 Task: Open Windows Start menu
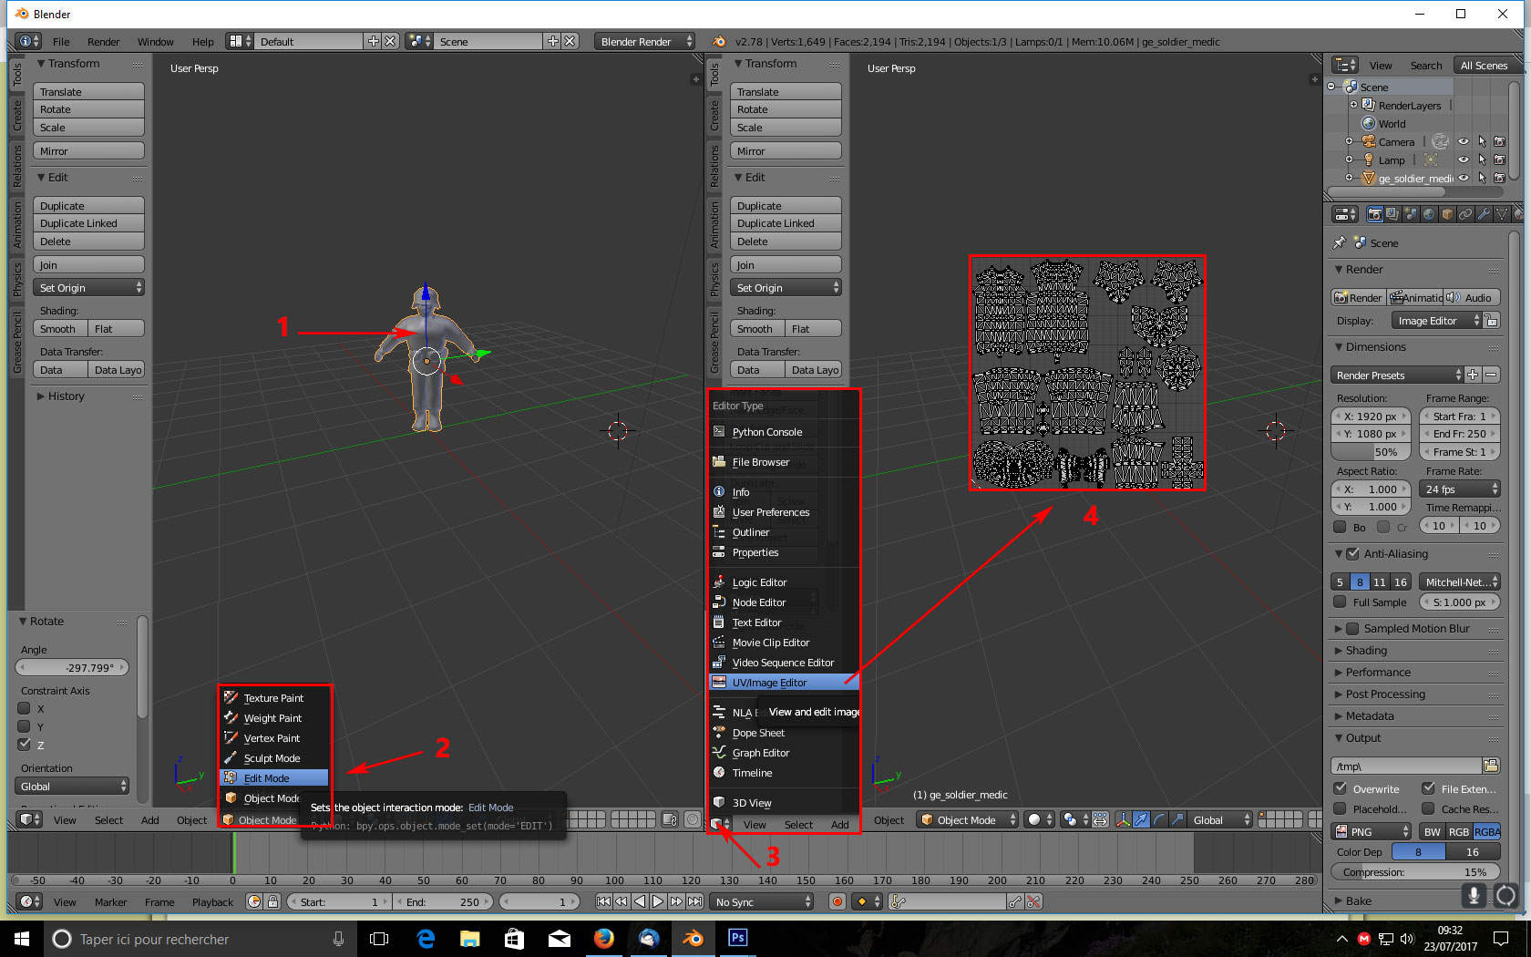coord(22,938)
